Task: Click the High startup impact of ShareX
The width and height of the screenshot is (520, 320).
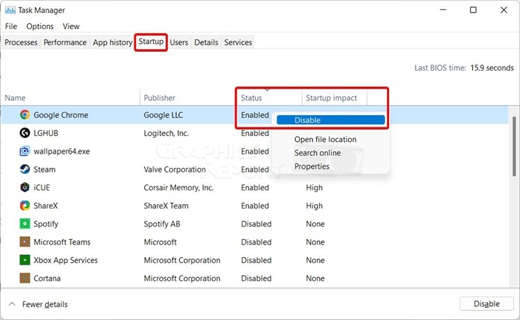Action: [x=314, y=206]
